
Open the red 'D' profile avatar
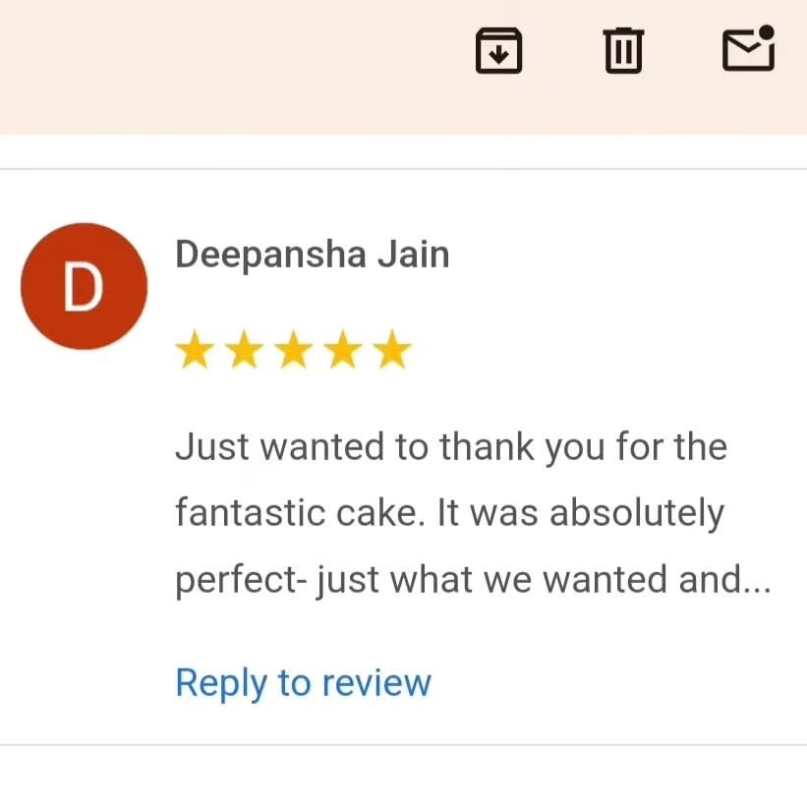click(x=84, y=286)
